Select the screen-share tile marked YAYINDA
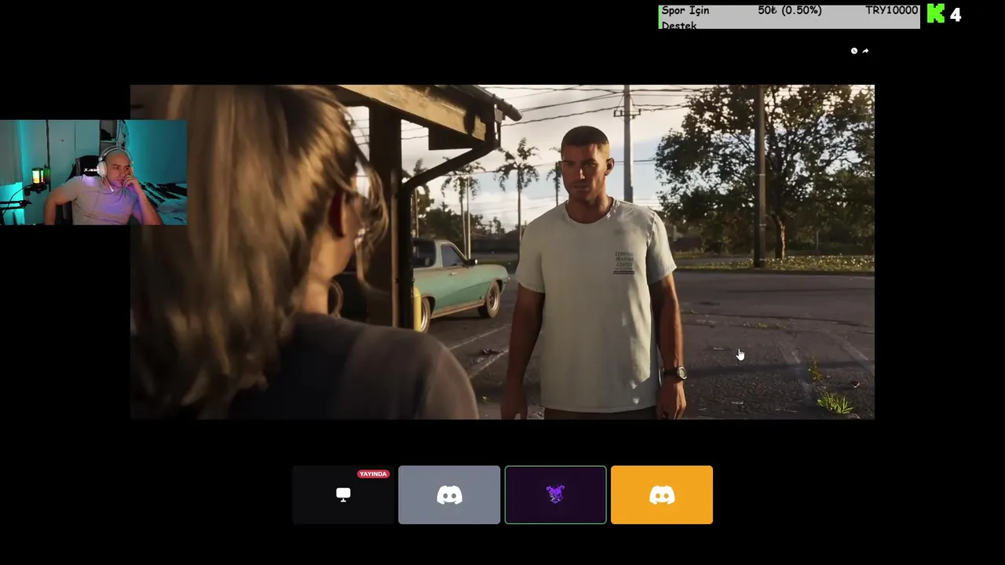This screenshot has height=565, width=1005. [343, 494]
